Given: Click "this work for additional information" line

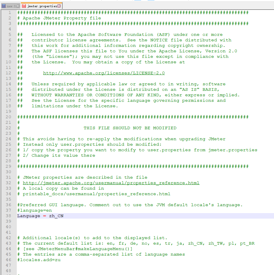Looking at the screenshot, I should [128, 46].
